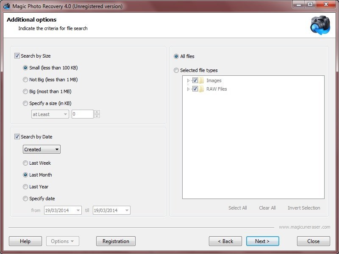Image resolution: width=339 pixels, height=254 pixels.
Task: Click the size value input field
Action: point(83,114)
